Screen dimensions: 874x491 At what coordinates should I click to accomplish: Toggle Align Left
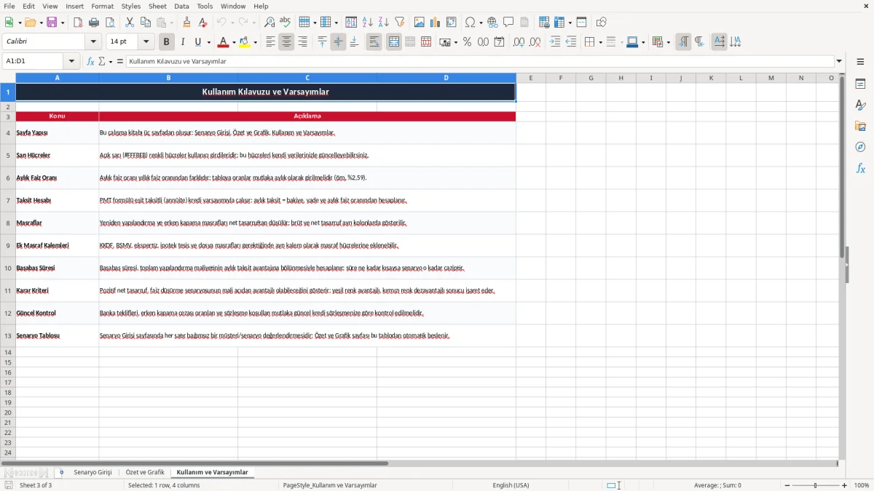pyautogui.click(x=270, y=42)
